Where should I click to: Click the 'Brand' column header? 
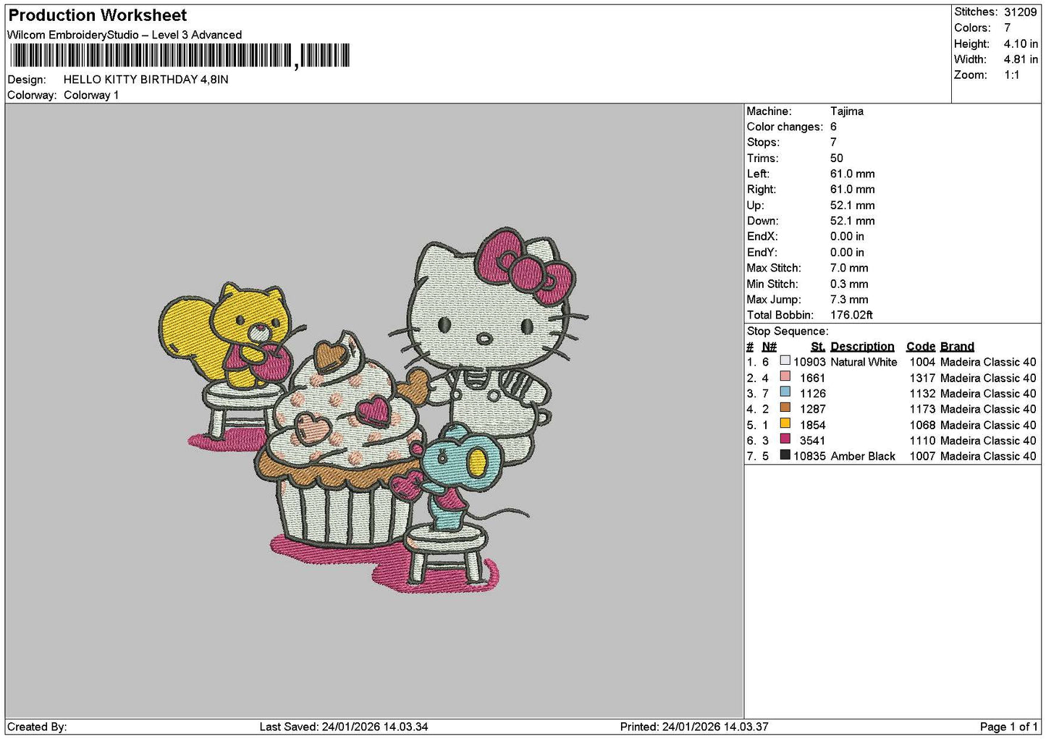pyautogui.click(x=957, y=347)
